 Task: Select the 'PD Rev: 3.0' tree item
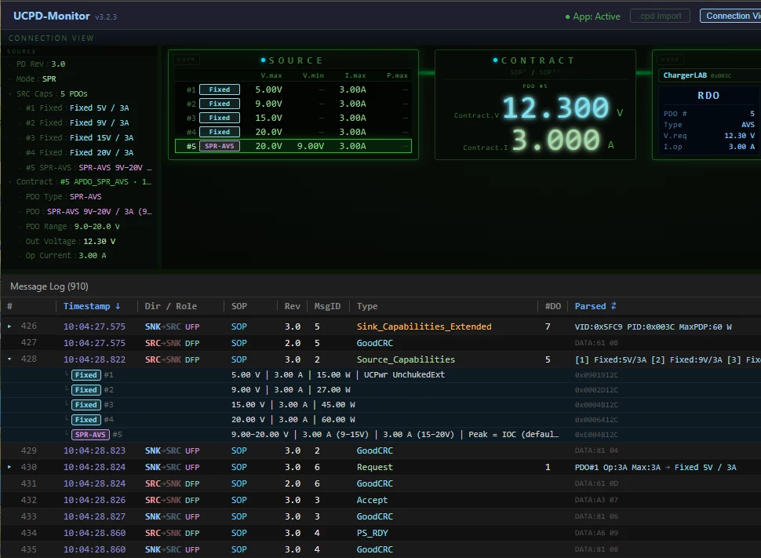41,64
